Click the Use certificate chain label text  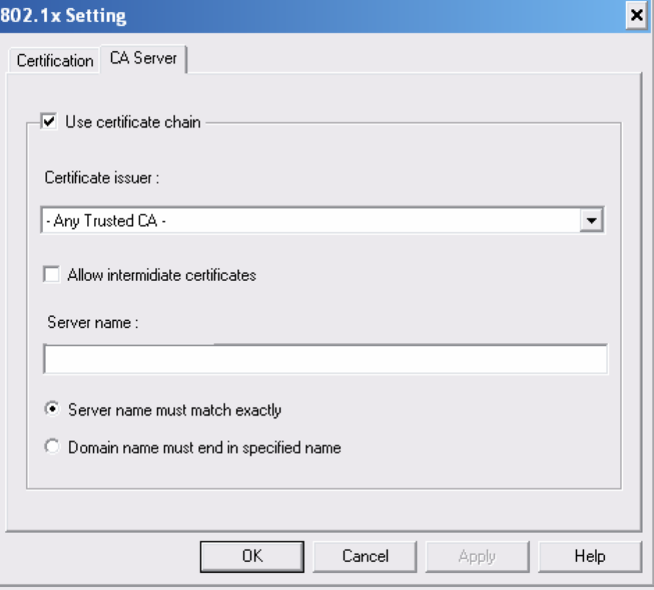[133, 123]
